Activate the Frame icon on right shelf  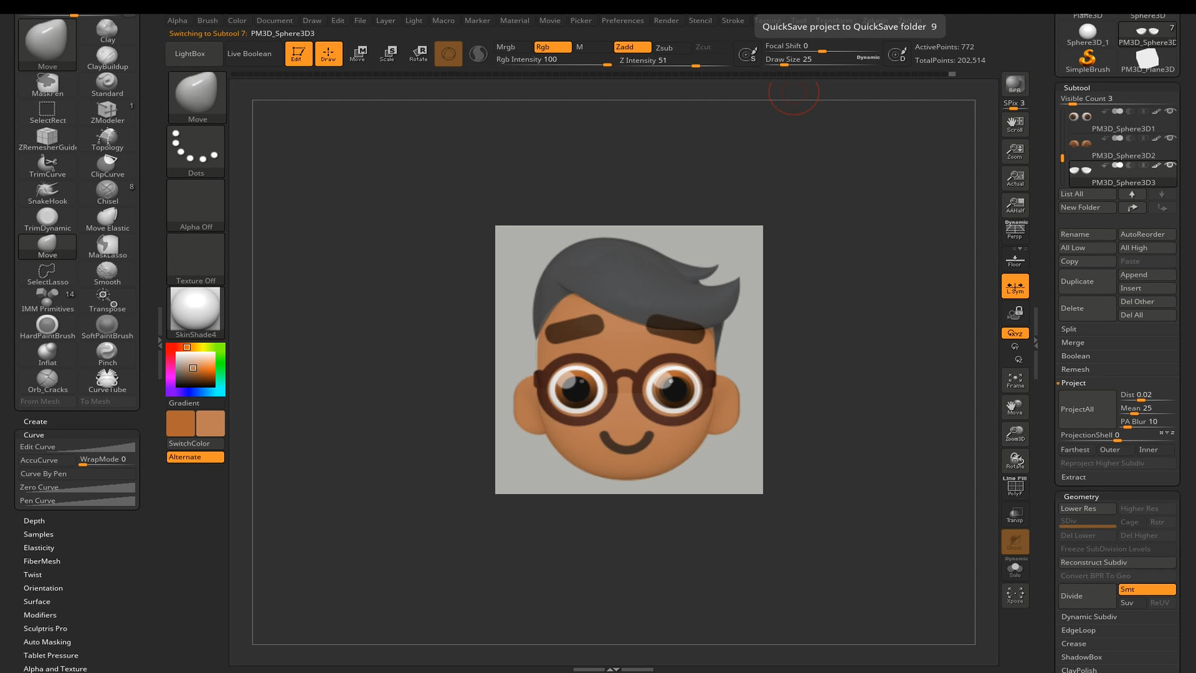[x=1015, y=379]
